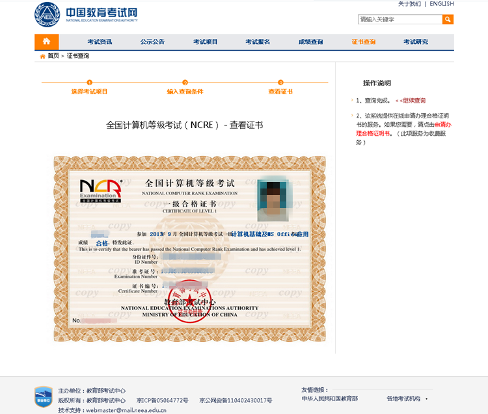Open the 考试项目 menu

pos(205,42)
